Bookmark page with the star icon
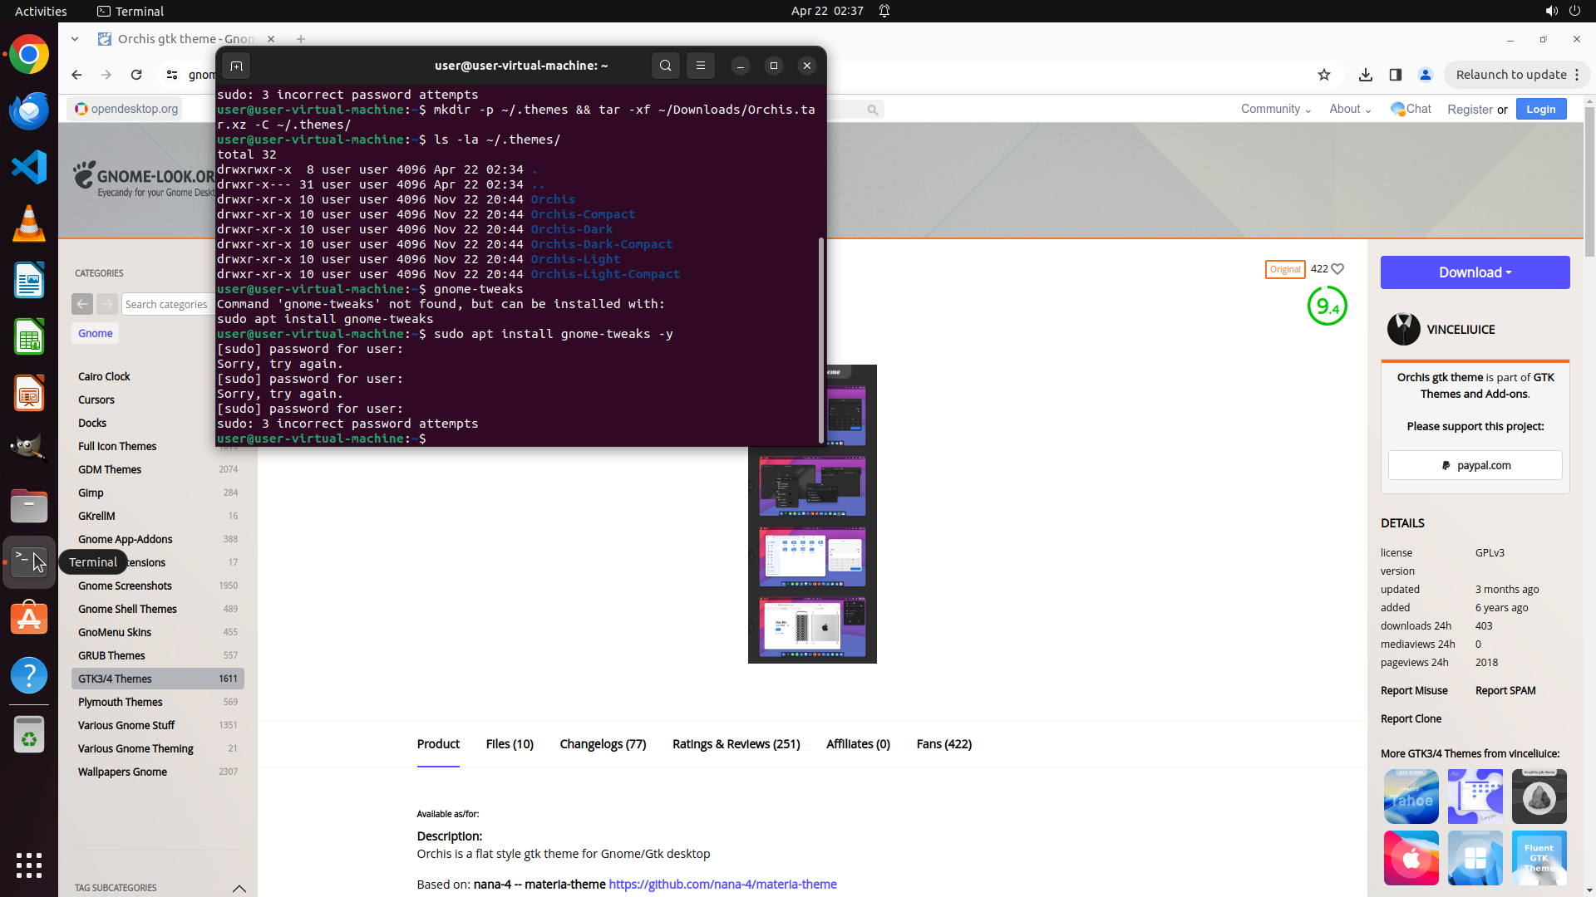 pos(1323,75)
